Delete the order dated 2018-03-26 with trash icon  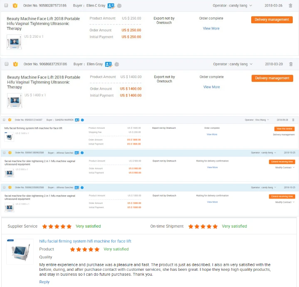(x=290, y=5)
